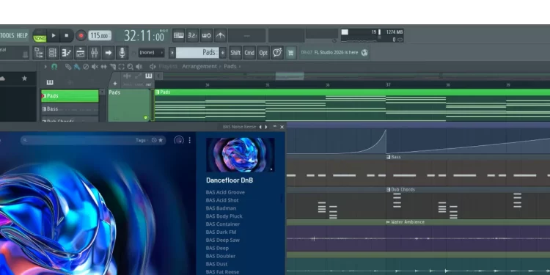Pick the magnifier zoom tool in playlist
This screenshot has height=275, width=550.
click(130, 66)
